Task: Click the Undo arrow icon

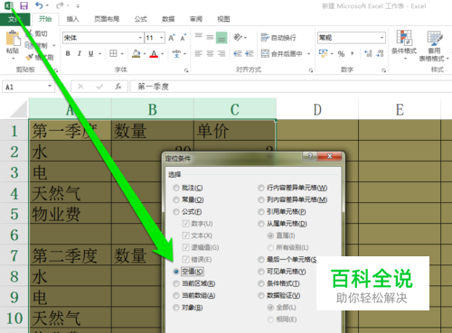Action: tap(39, 5)
